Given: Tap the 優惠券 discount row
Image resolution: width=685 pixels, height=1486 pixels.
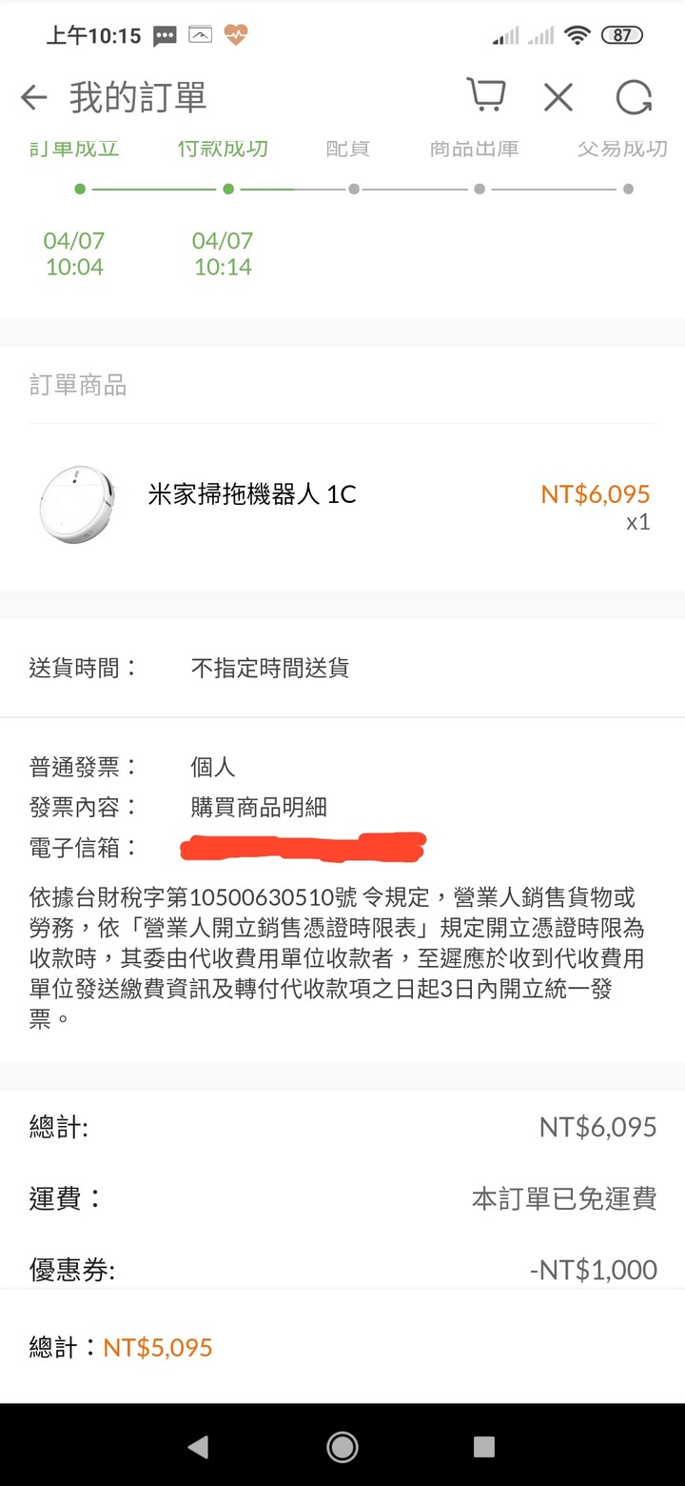Looking at the screenshot, I should pos(342,1270).
